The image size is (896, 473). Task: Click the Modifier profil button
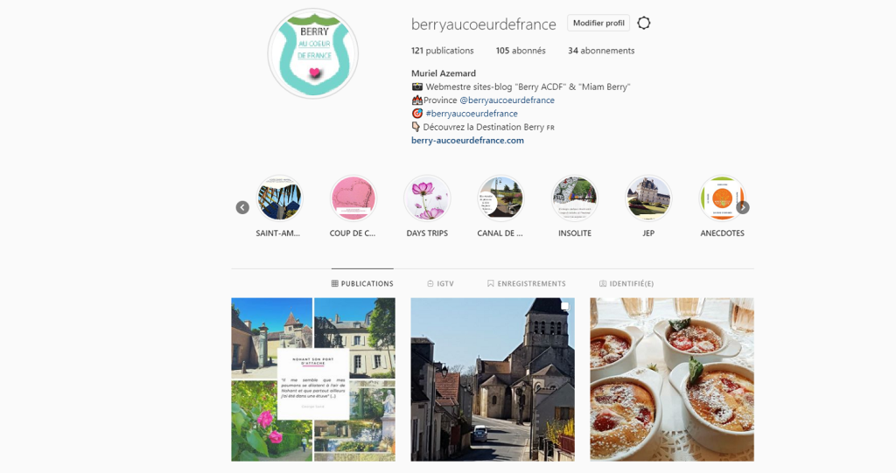click(x=598, y=23)
